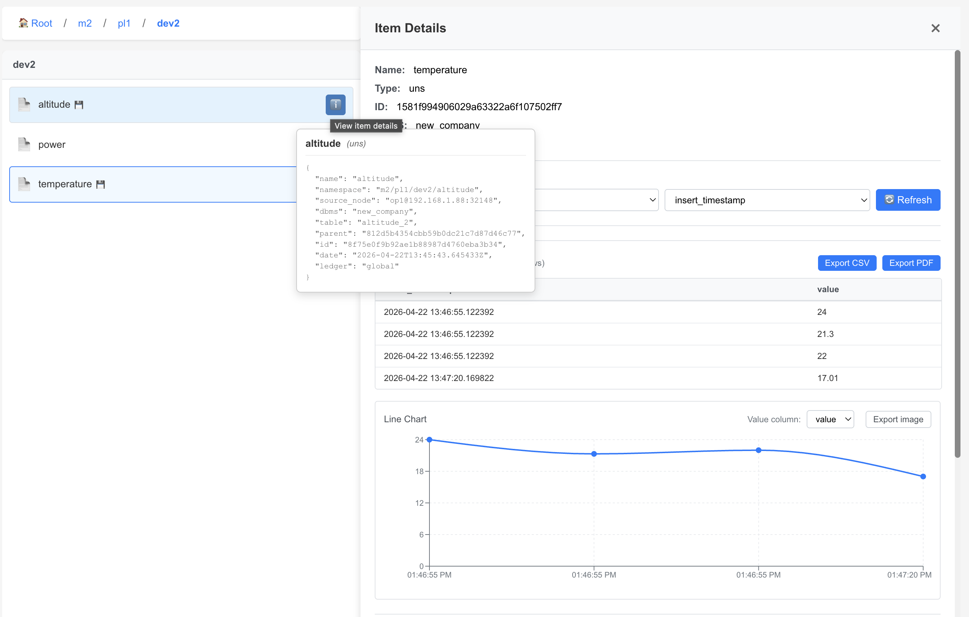Close the Item Details panel

click(x=935, y=28)
